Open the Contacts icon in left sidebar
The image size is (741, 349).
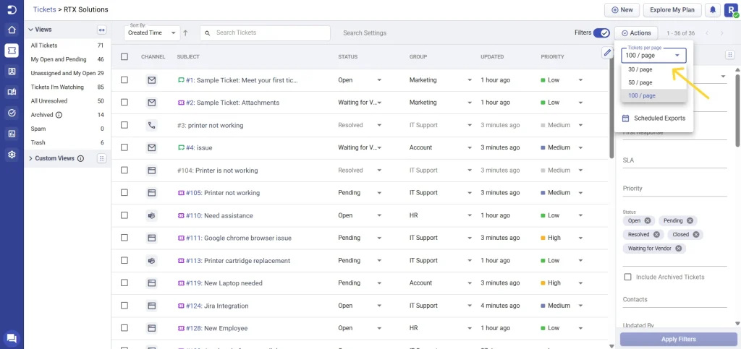tap(12, 72)
